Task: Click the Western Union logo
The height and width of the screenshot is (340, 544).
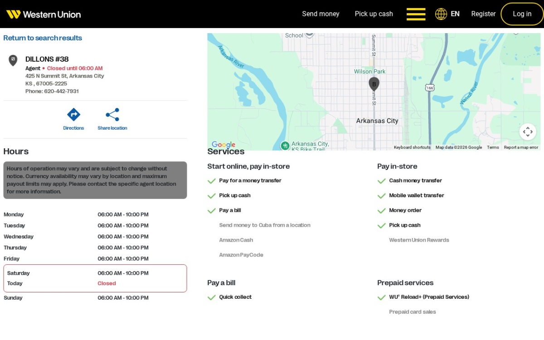Action: pyautogui.click(x=44, y=14)
